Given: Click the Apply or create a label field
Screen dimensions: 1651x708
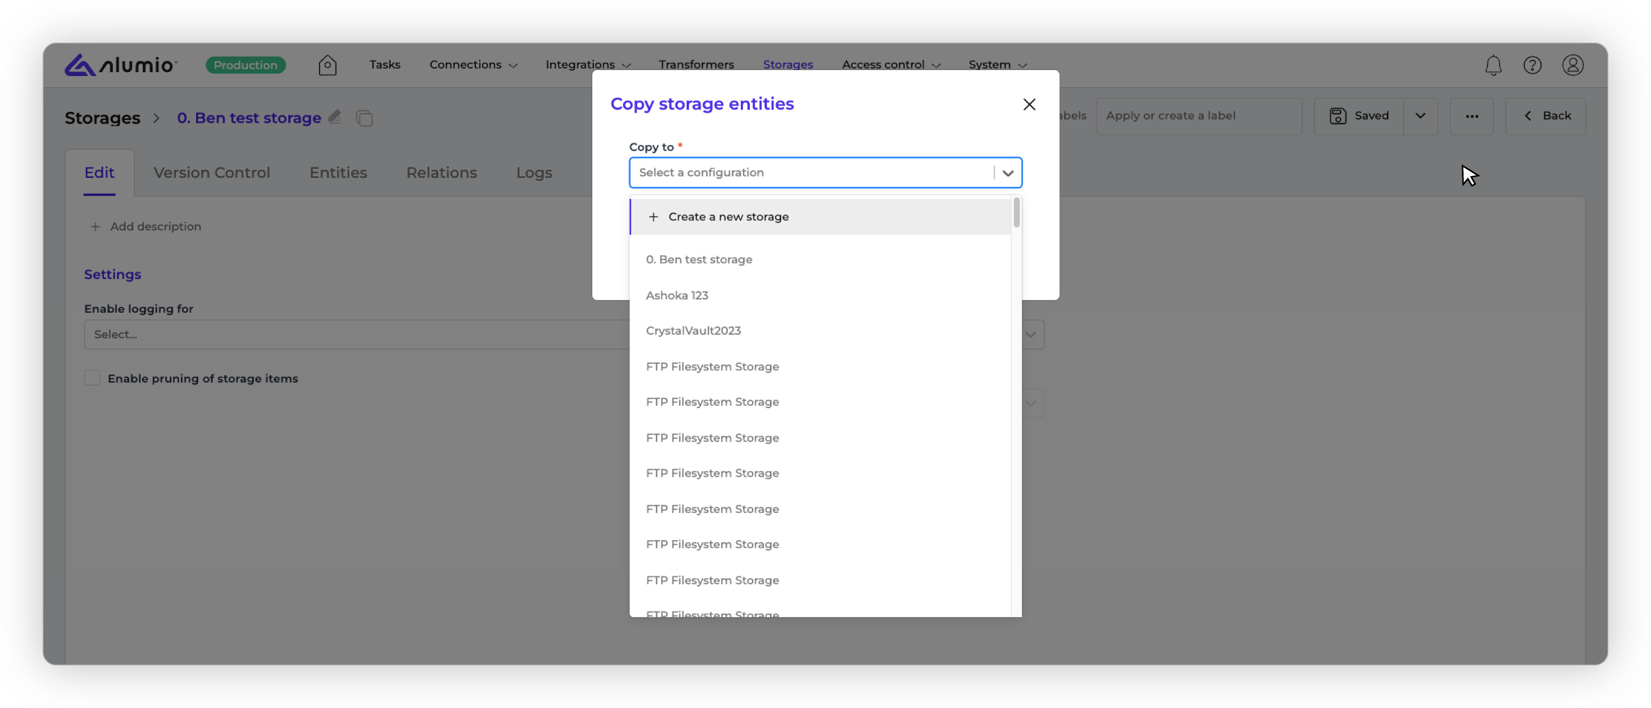Looking at the screenshot, I should (x=1199, y=116).
